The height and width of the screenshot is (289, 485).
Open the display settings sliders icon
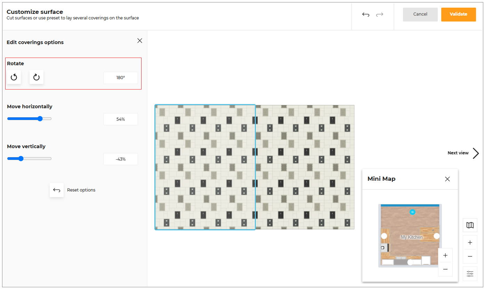click(470, 274)
